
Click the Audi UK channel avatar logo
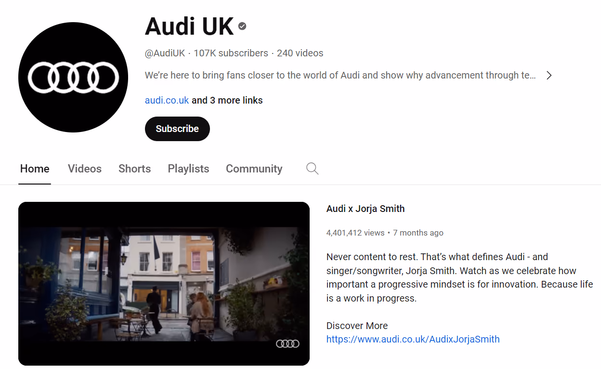tap(73, 78)
